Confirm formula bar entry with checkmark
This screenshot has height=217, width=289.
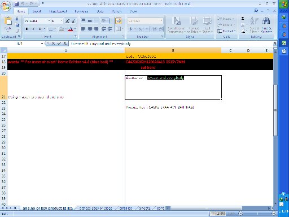point(59,44)
